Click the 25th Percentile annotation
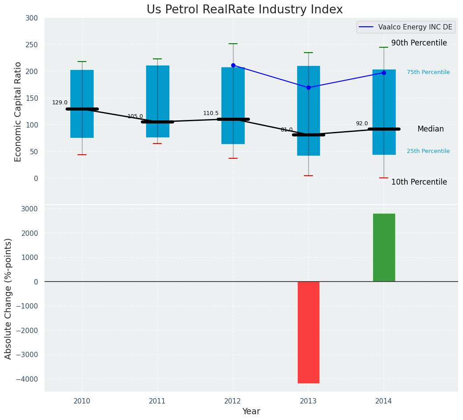Image resolution: width=463 pixels, height=420 pixels. point(428,151)
